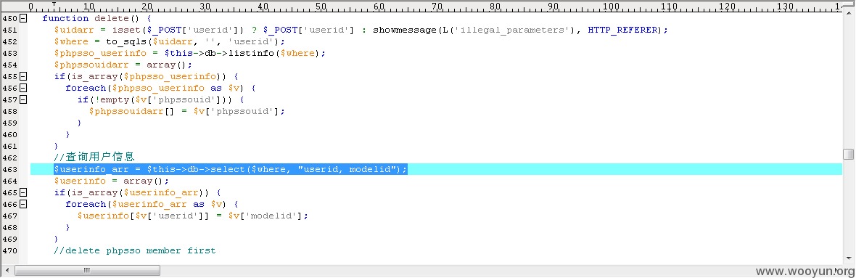Click the $userinfo[$v['userid']] assignment line

tap(193, 216)
